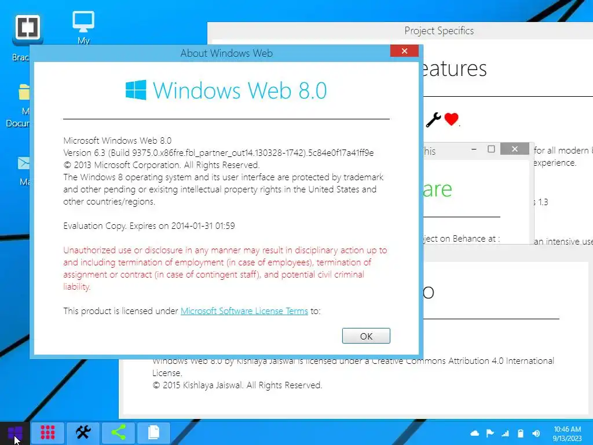This screenshot has width=593, height=445.
Task: Click the red heart icon in Project Specifics
Action: (451, 119)
